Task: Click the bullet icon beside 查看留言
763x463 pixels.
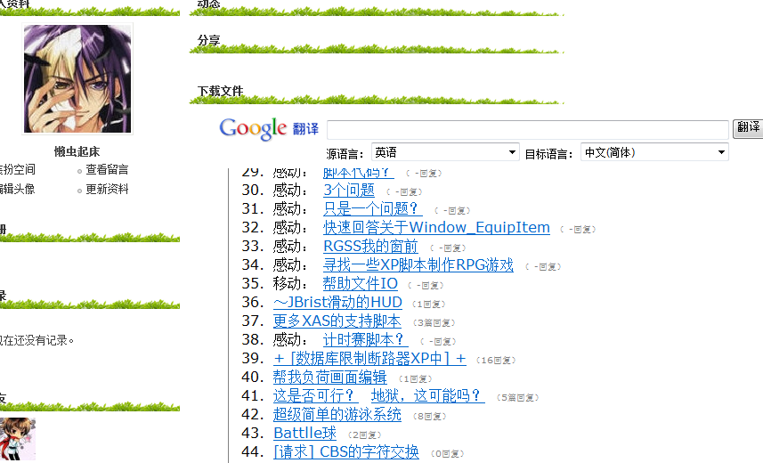Action: (79, 171)
